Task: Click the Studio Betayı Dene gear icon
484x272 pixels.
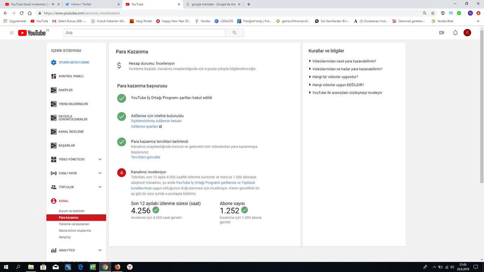Action: click(x=53, y=62)
